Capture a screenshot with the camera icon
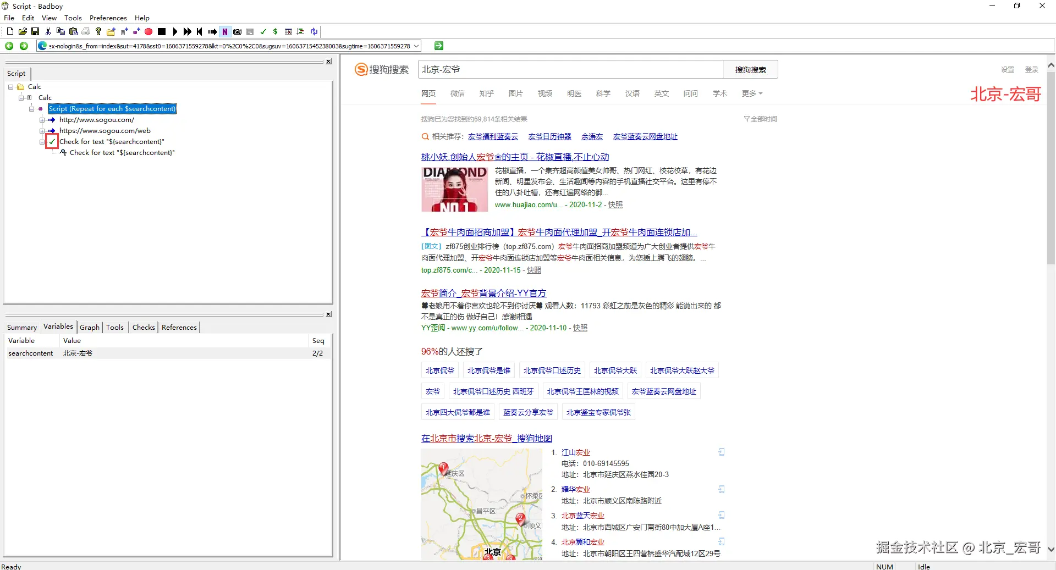Viewport: 1056px width, 570px height. (x=238, y=32)
